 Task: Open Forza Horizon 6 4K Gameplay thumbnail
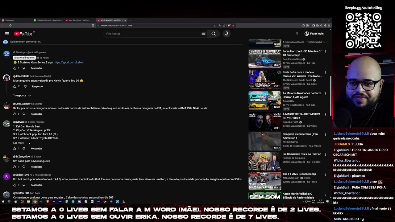click(265, 58)
